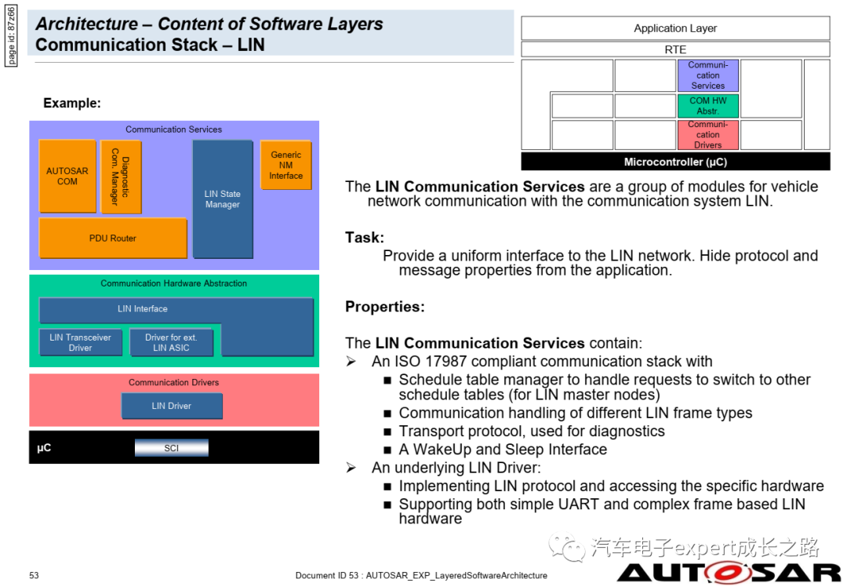This screenshot has height=587, width=847.
Task: Select the PDU Router block
Action: click(113, 238)
